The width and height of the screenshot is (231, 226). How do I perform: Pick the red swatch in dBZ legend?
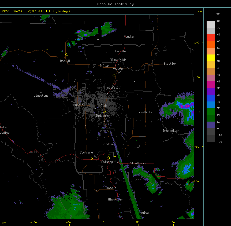(x=211, y=38)
